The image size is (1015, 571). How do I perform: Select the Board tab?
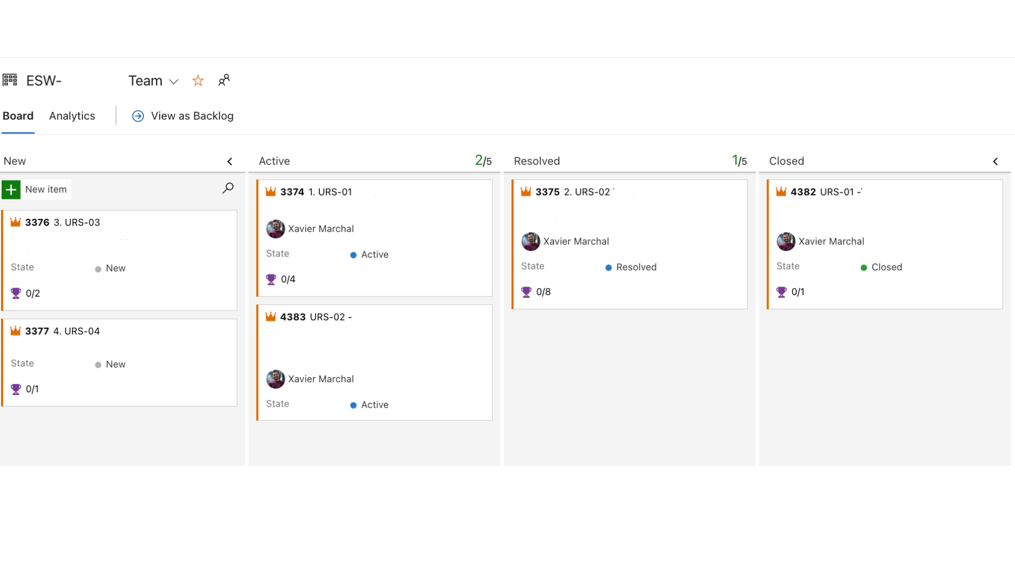click(x=18, y=116)
